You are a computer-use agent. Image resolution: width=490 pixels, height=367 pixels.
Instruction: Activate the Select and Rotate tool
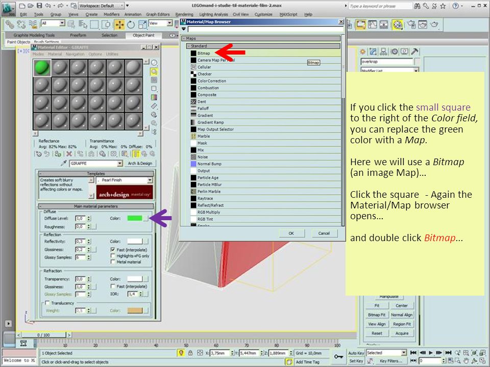pos(131,24)
